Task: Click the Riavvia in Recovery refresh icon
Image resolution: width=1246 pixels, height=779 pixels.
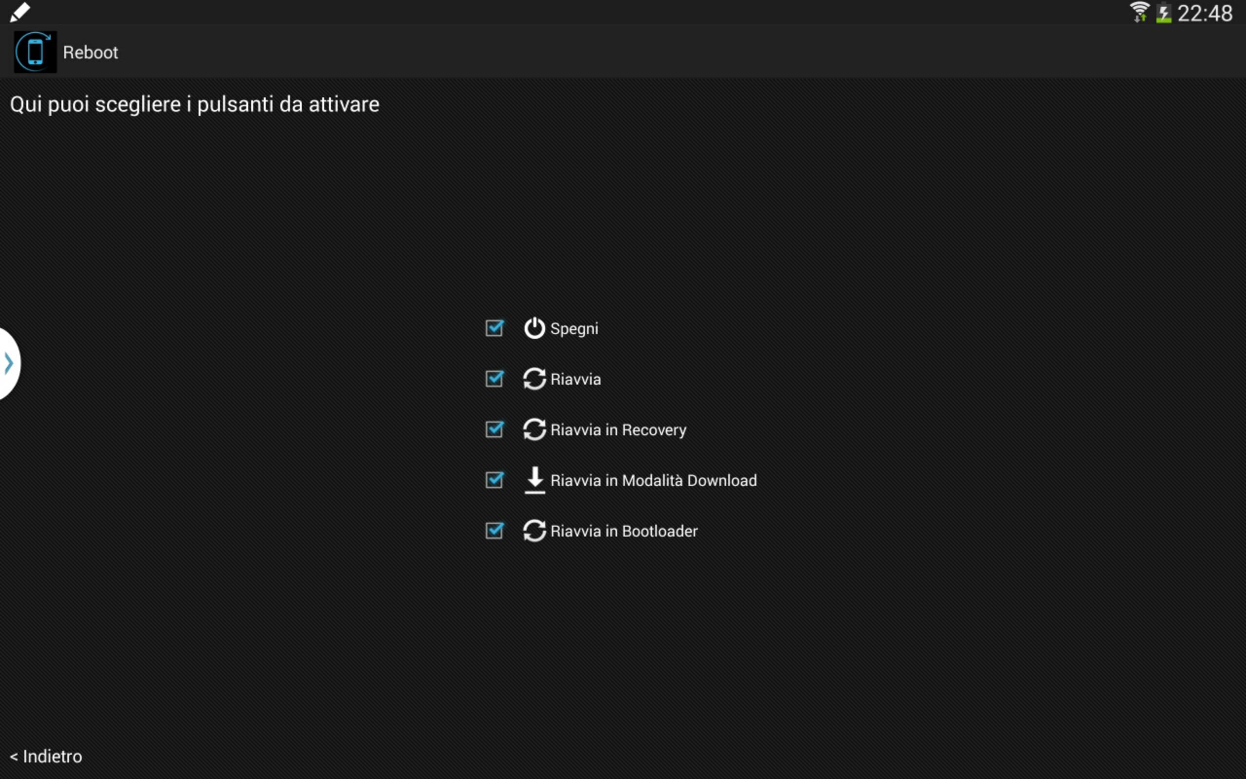Action: (534, 429)
